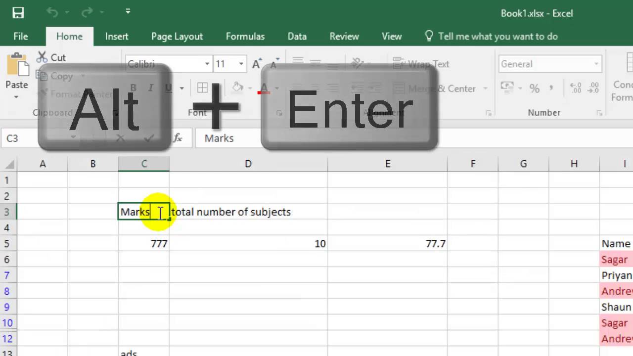This screenshot has height=356, width=633.
Task: Increase font size with the large A icon
Action: point(256,64)
